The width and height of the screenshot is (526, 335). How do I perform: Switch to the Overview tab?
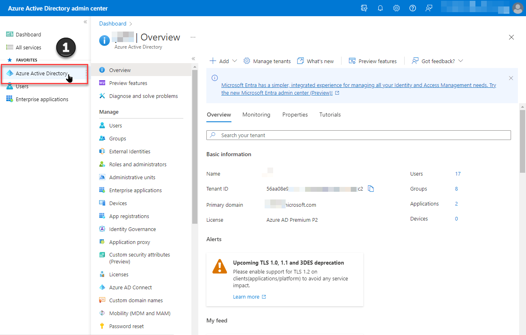pos(219,115)
